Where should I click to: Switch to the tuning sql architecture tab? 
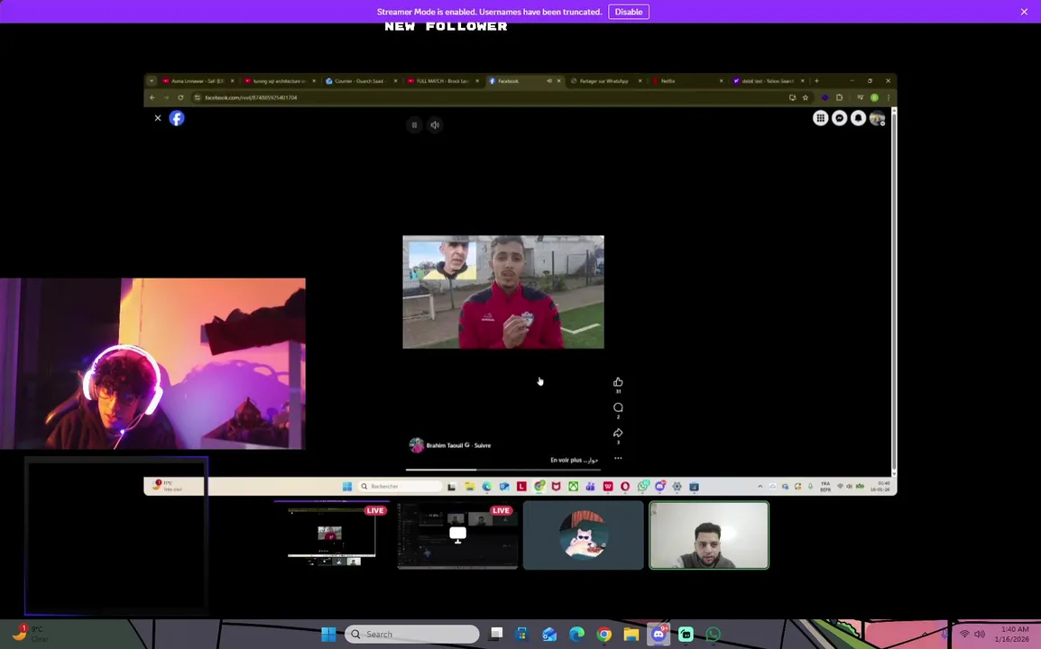tap(279, 81)
